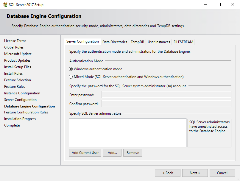Screen dimensions: 240x181
Task: Close the SQL Server 2017 Setup window
Action: pos(233,4)
